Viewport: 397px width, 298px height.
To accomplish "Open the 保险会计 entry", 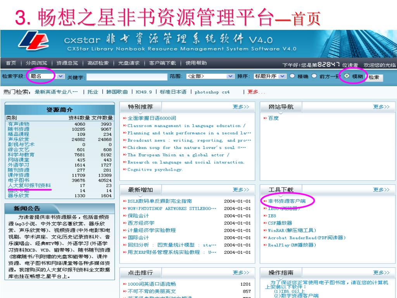I will click(138, 216).
